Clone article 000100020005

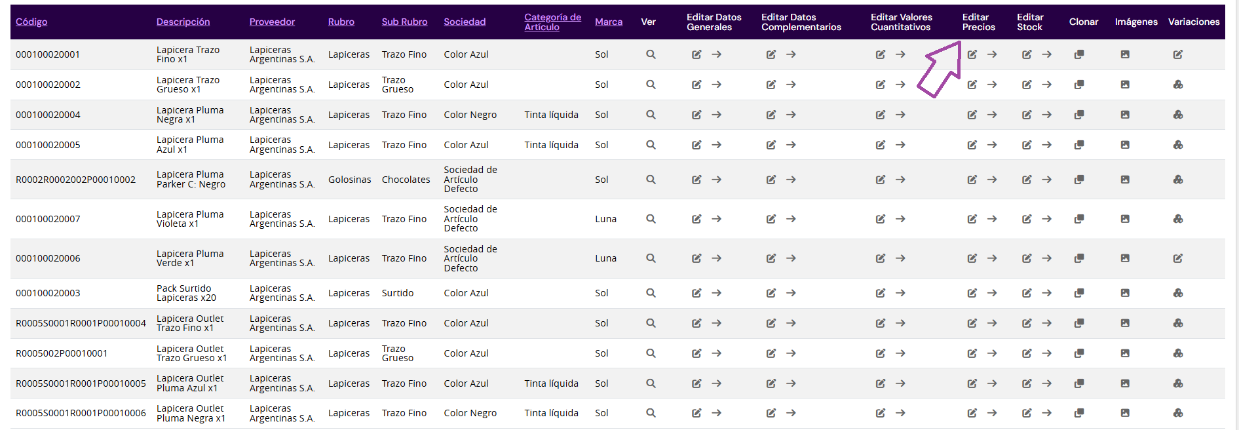point(1079,145)
